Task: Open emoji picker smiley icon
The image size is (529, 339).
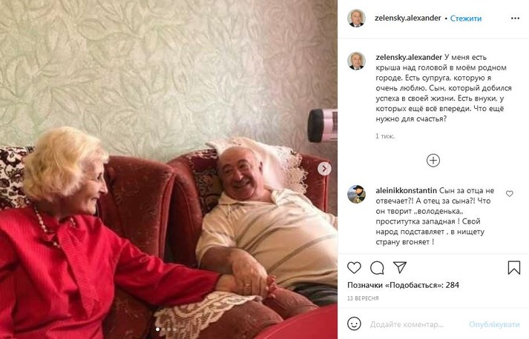Action: click(354, 324)
